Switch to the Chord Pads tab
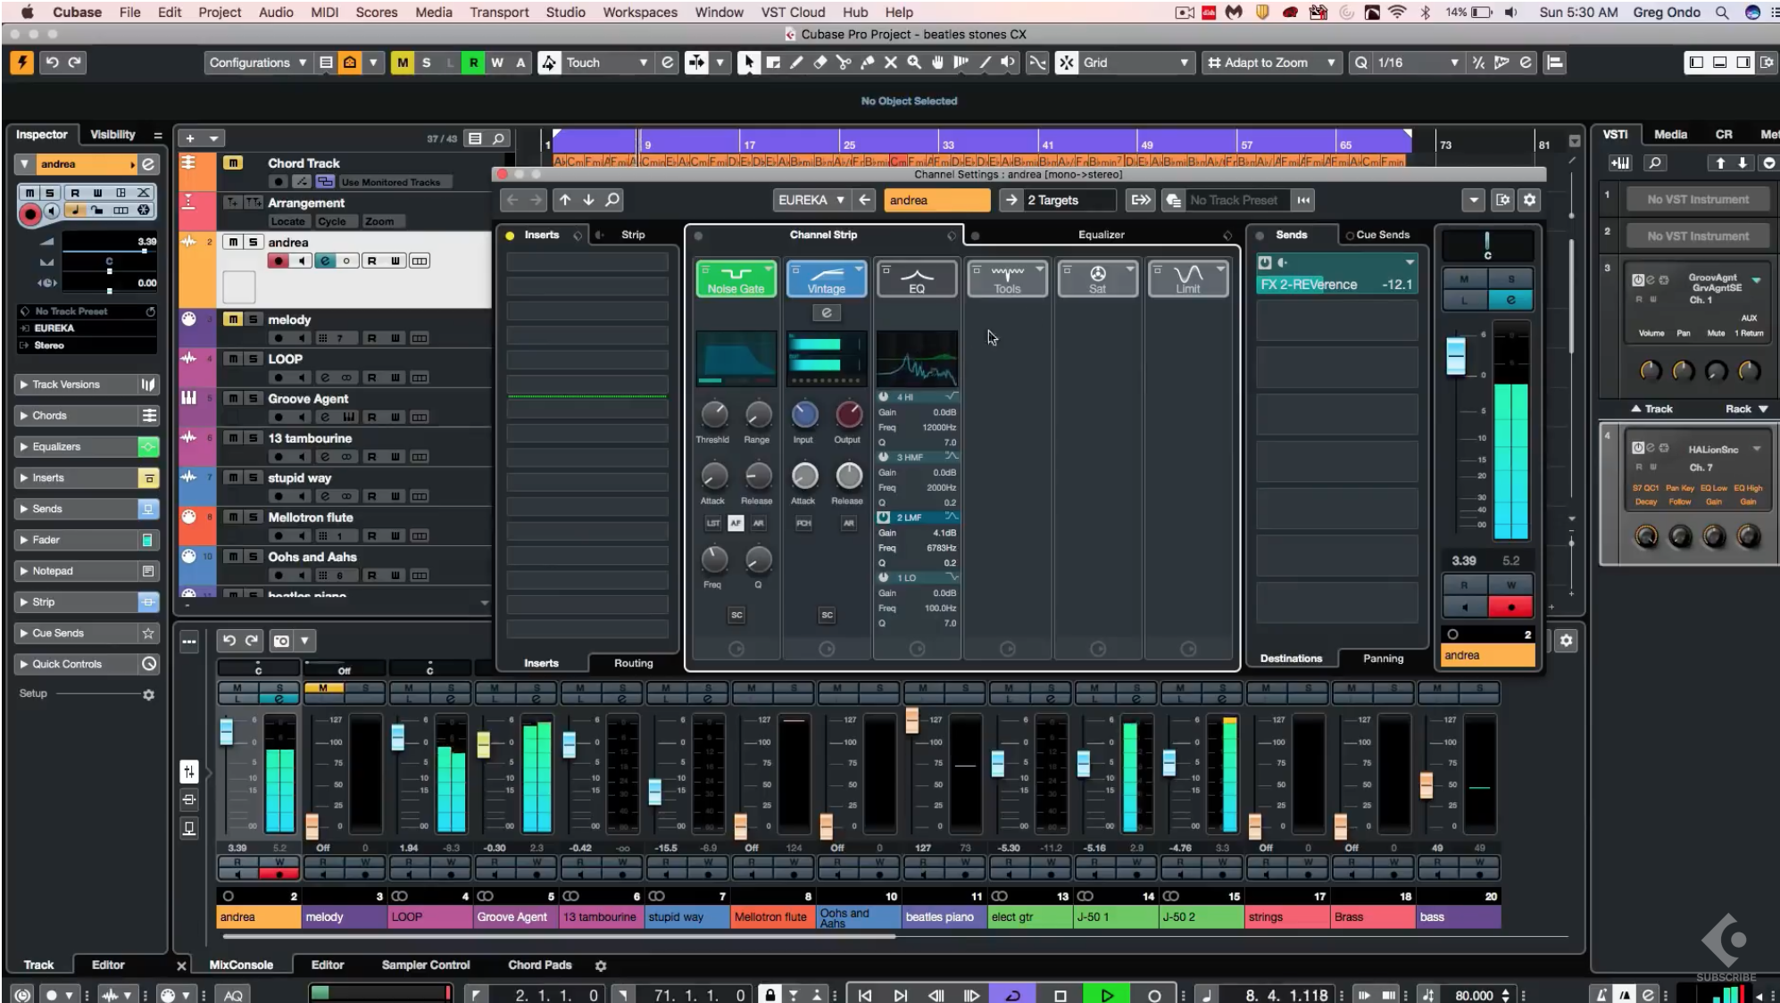 pyautogui.click(x=540, y=966)
